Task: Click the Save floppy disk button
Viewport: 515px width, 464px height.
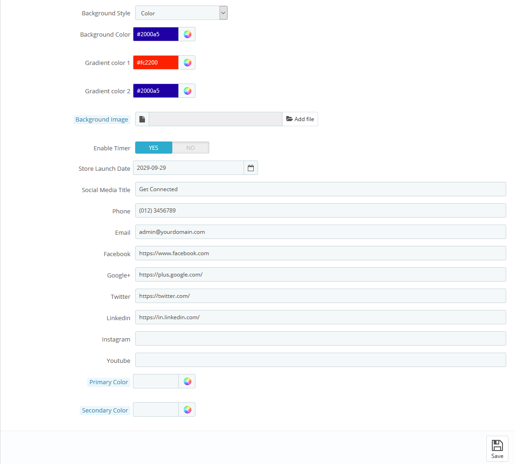Action: (x=497, y=449)
